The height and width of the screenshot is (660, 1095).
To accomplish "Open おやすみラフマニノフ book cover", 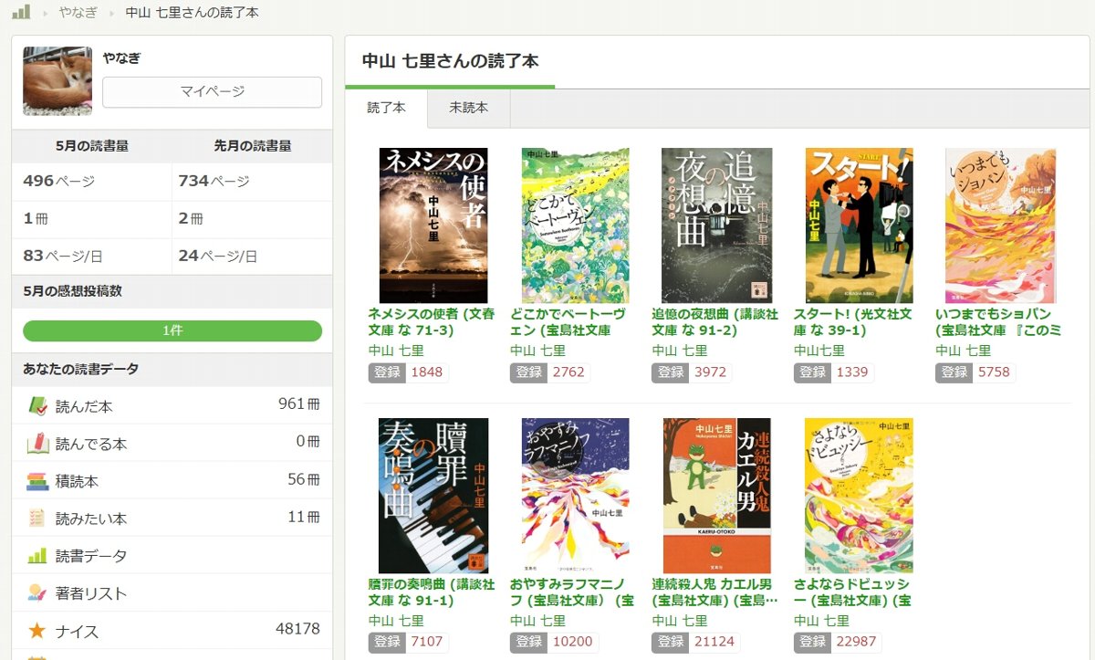I will tap(575, 496).
